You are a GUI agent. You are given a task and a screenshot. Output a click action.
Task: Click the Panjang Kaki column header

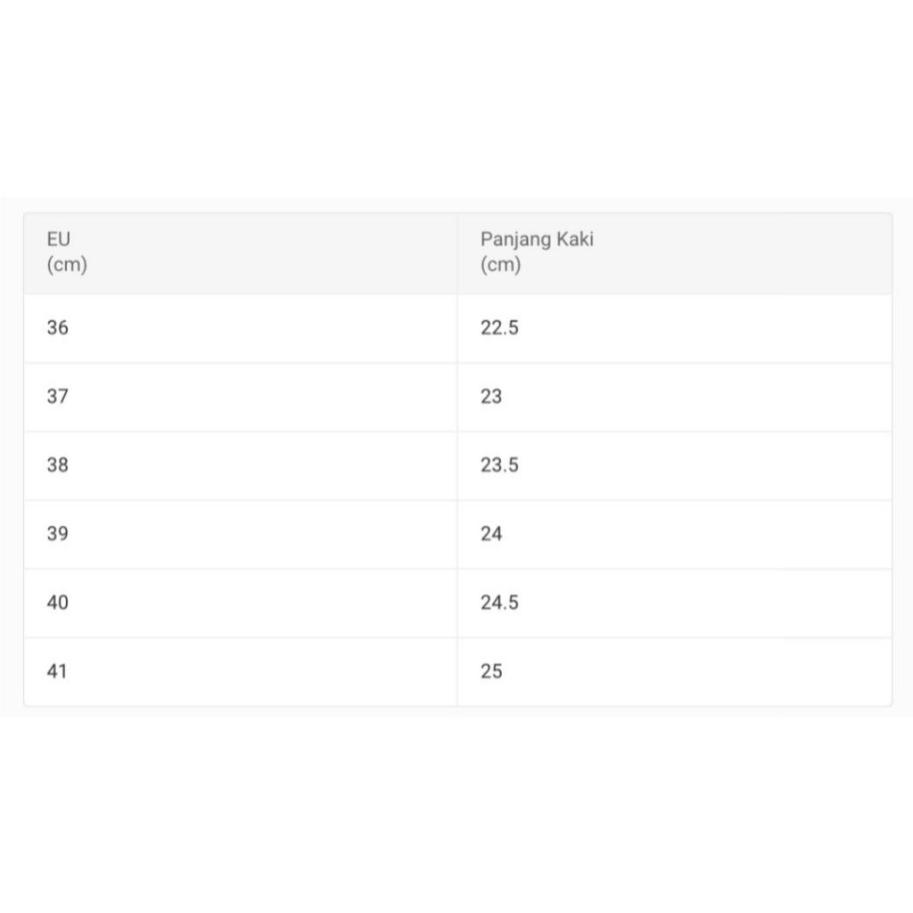[537, 239]
